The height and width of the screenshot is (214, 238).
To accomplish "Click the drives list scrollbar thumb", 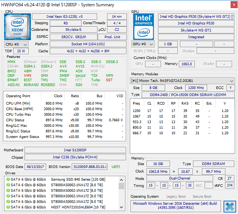I will point(121,186).
